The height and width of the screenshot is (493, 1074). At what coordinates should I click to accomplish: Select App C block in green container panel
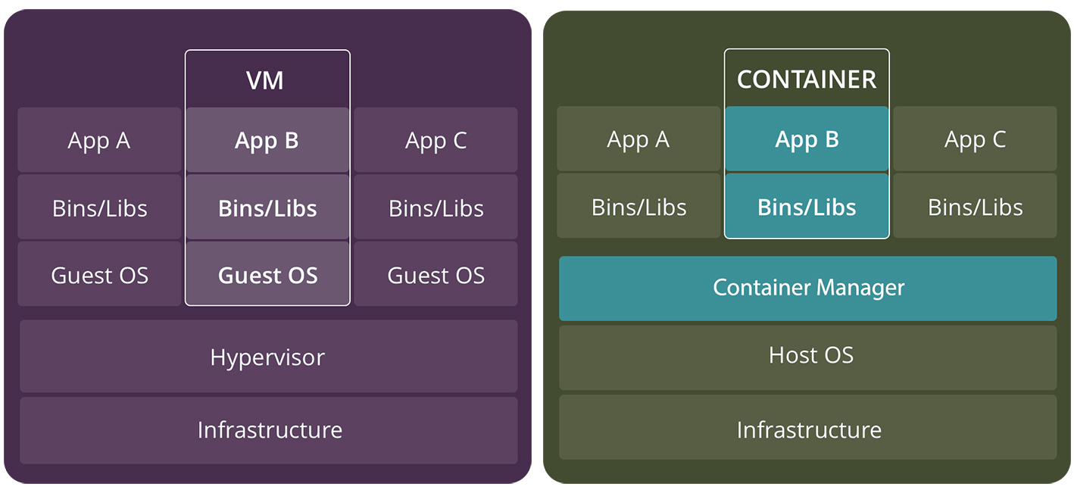pyautogui.click(x=975, y=139)
